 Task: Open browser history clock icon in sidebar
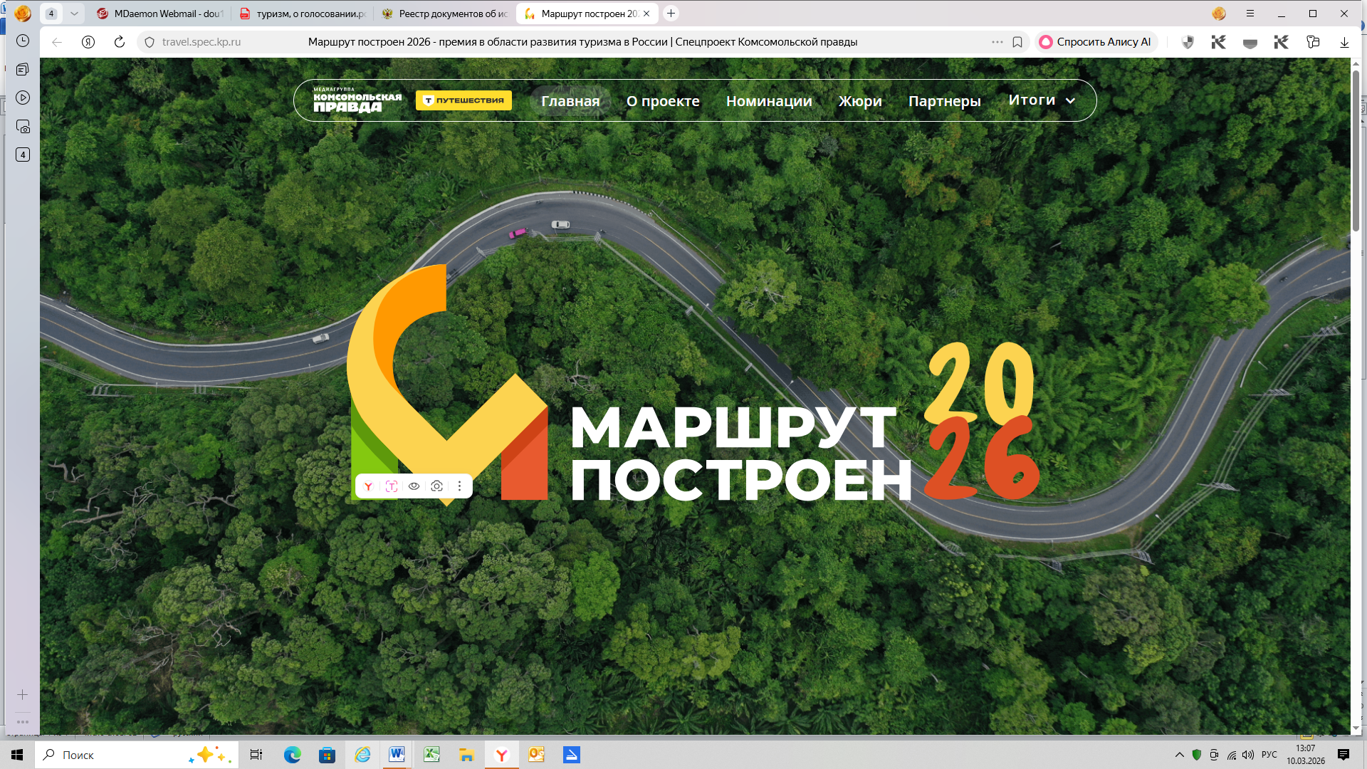23,41
